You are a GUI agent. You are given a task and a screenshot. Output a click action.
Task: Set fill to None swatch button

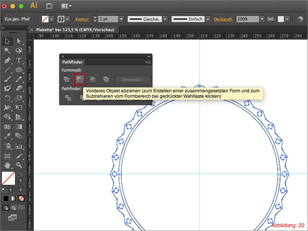[22, 199]
